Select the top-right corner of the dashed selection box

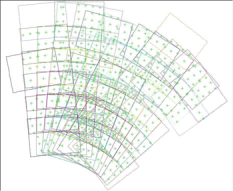(104, 2)
